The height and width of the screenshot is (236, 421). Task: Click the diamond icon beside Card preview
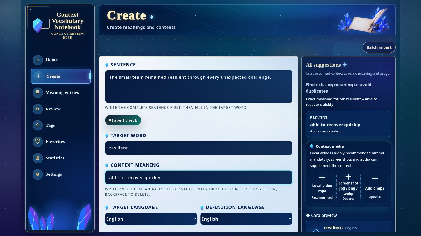pyautogui.click(x=308, y=215)
